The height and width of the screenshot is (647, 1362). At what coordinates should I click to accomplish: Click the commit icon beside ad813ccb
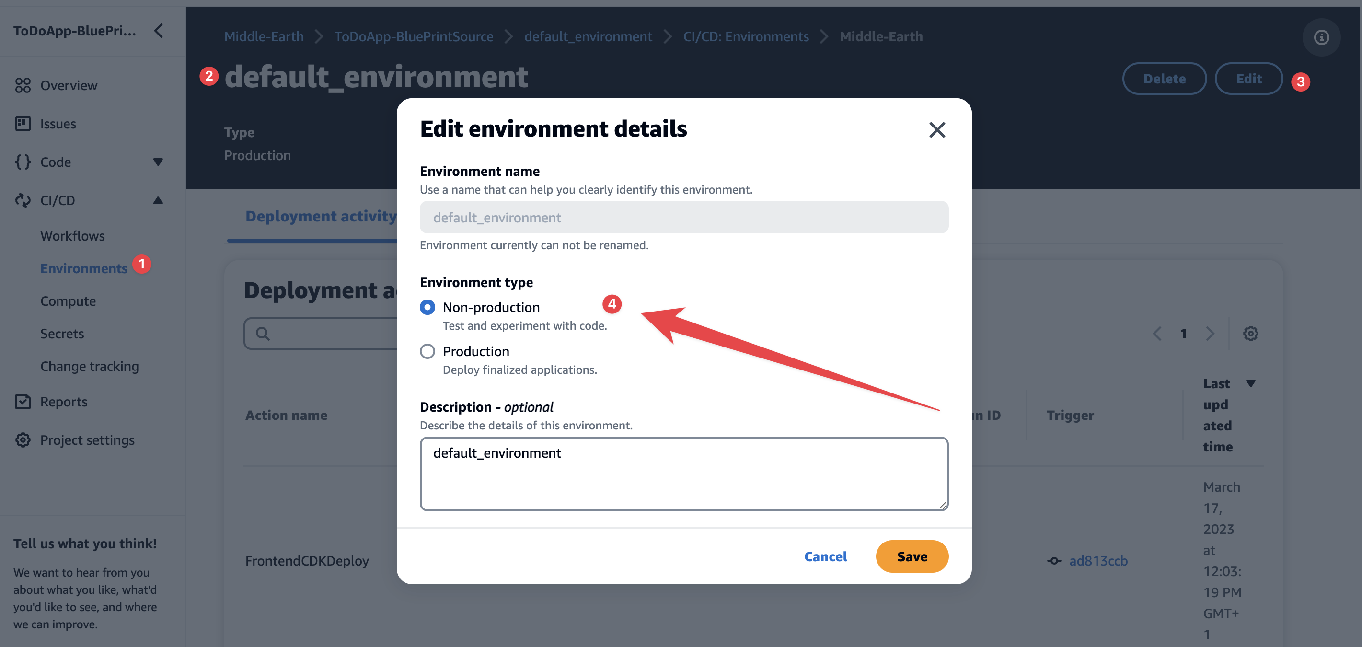[1054, 561]
